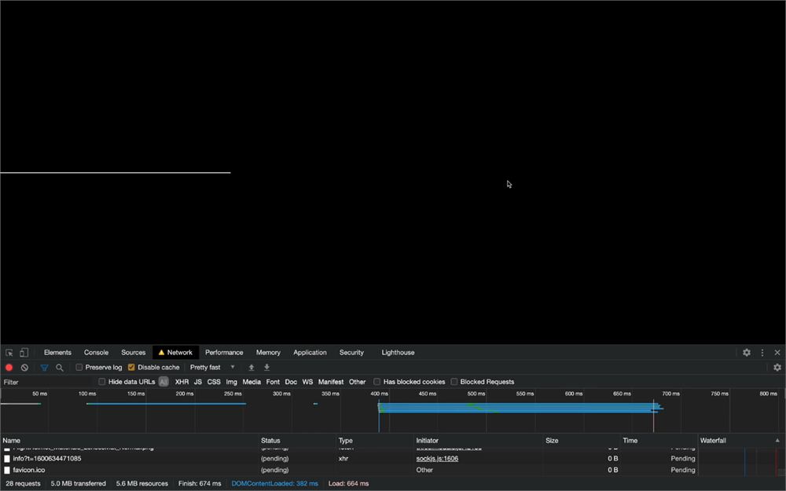This screenshot has height=491, width=786.
Task: Select the Security tab
Action: [351, 353]
